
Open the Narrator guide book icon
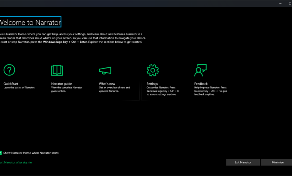tap(57, 70)
